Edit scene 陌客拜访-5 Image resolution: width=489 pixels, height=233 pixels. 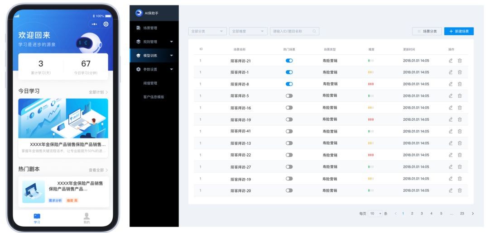point(451,96)
